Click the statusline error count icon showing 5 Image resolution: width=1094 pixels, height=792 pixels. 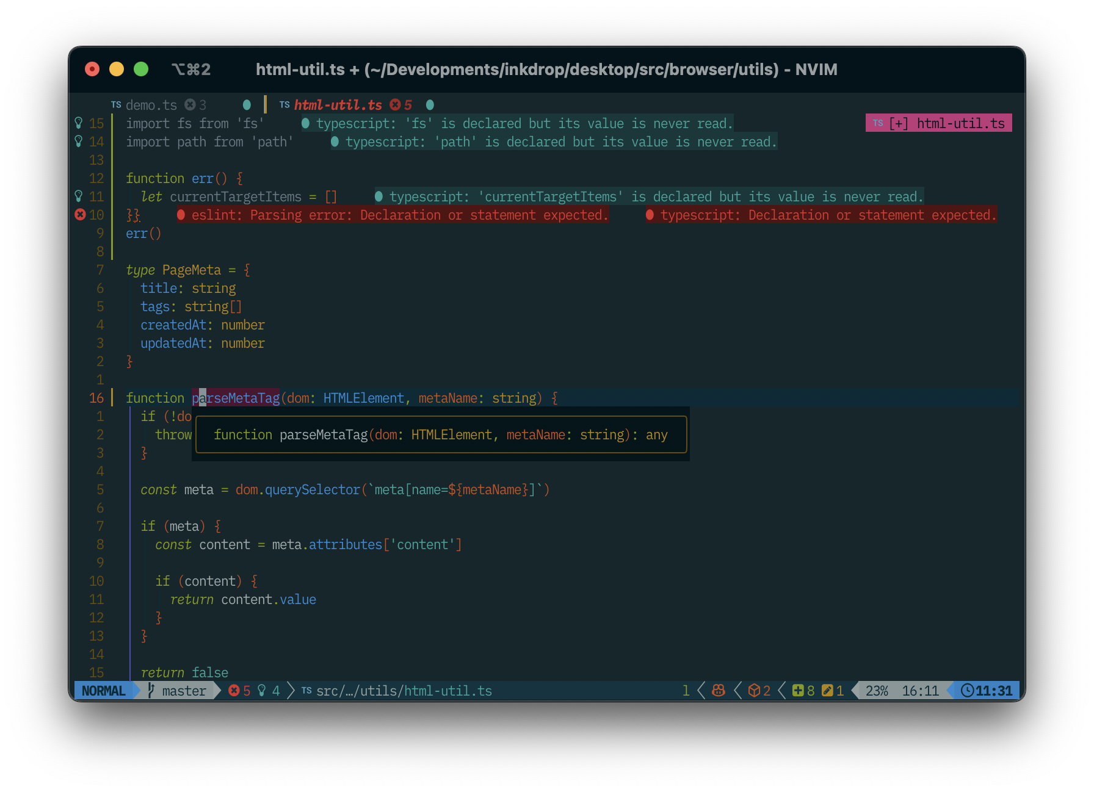click(234, 691)
